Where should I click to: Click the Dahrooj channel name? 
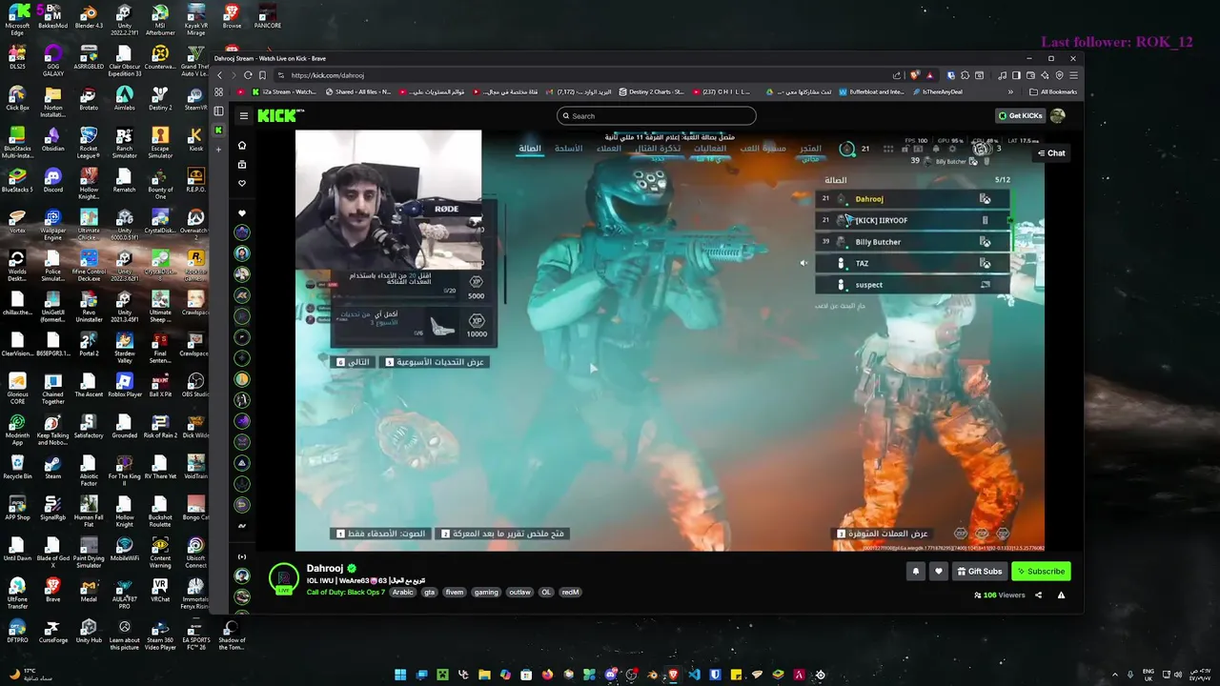pyautogui.click(x=325, y=568)
